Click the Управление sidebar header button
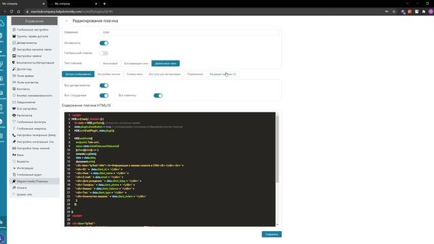The width and height of the screenshot is (434, 244). [x=35, y=21]
